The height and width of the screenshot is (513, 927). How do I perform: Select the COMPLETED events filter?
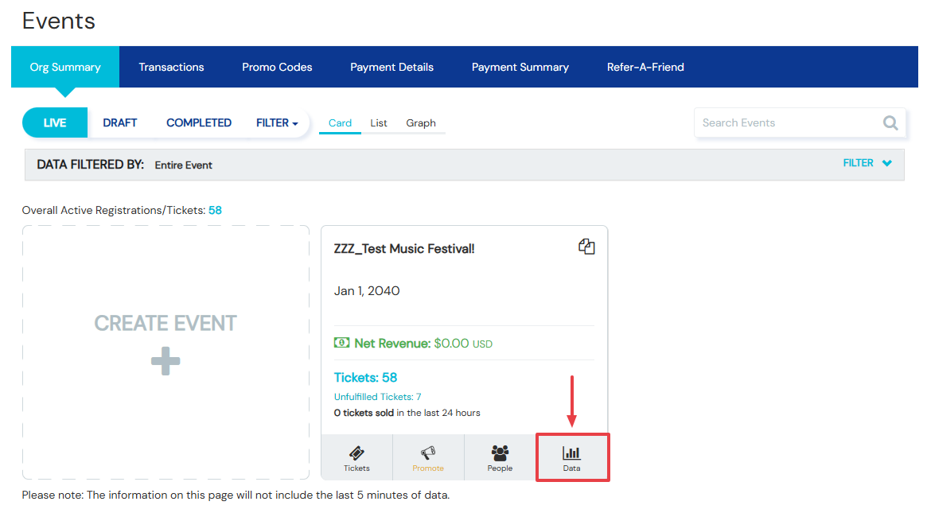199,123
